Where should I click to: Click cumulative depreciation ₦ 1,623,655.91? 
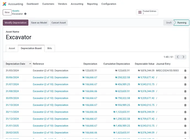coord(122,133)
